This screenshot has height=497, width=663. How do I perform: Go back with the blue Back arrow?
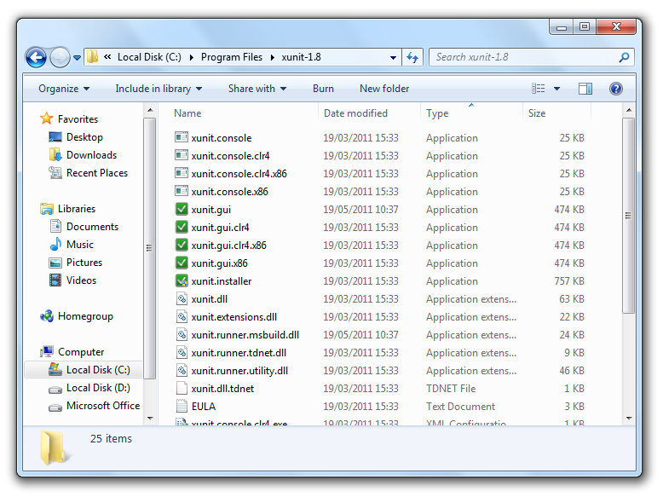pos(36,57)
